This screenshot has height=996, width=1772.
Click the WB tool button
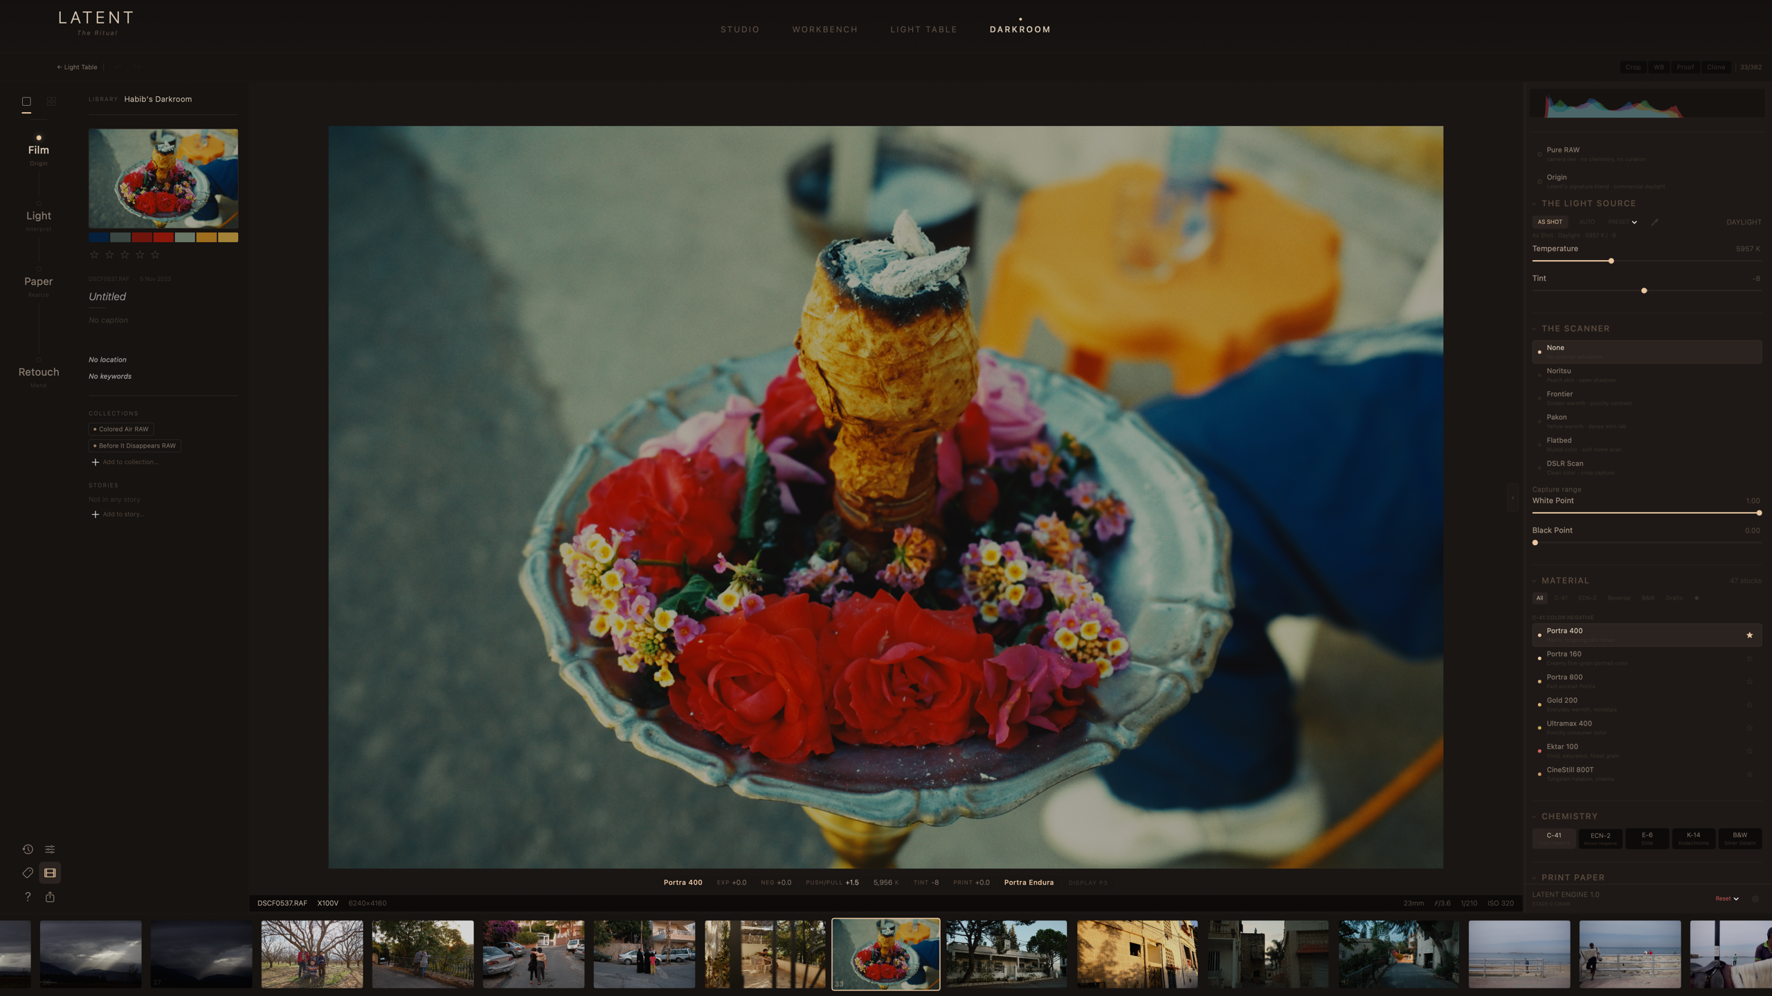(x=1658, y=67)
